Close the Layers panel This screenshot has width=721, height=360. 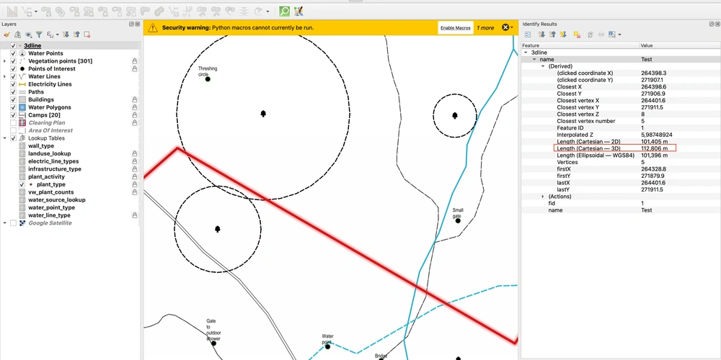click(138, 24)
